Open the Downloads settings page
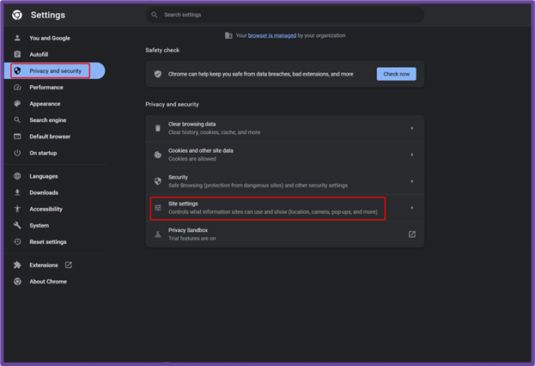Viewport: 535px width, 366px height. [44, 192]
